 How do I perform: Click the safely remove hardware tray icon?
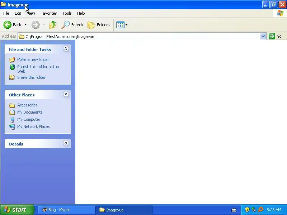[254, 210]
